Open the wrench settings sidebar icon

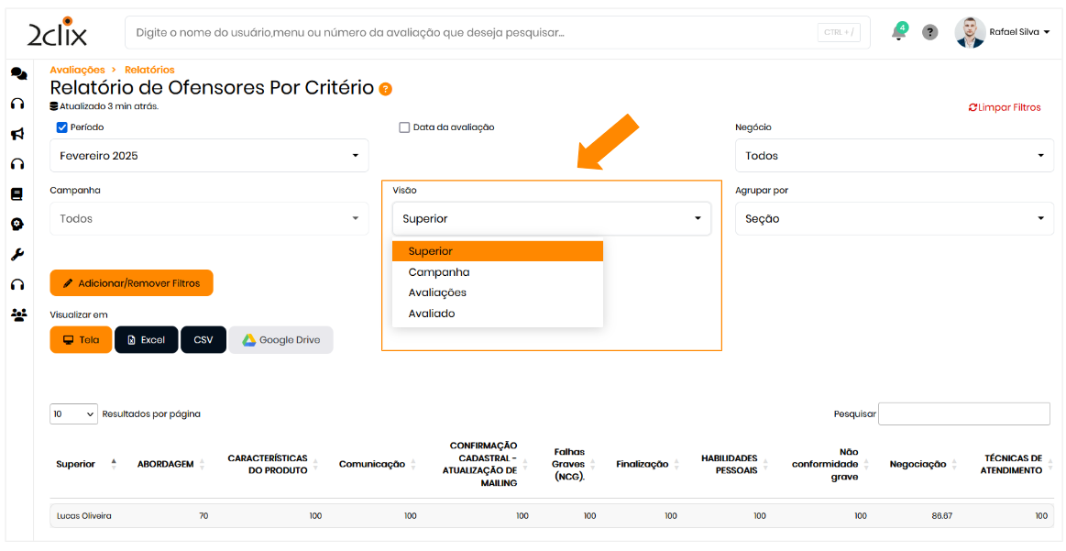coord(17,255)
